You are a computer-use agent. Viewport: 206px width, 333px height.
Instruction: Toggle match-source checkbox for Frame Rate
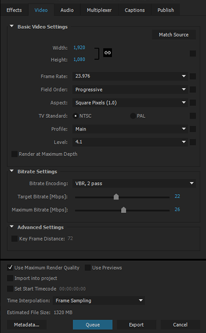193,76
